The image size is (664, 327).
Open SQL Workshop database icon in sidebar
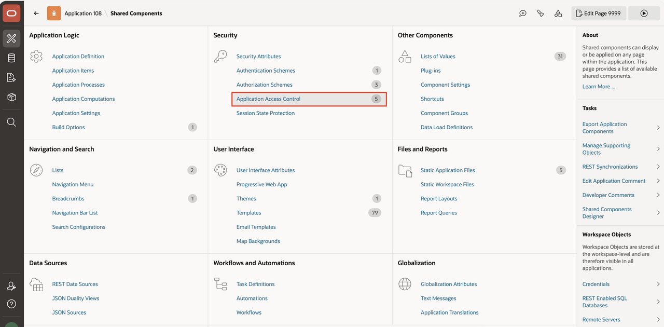click(x=11, y=58)
